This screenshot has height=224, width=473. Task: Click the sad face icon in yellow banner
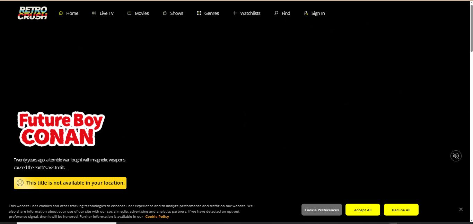20,183
